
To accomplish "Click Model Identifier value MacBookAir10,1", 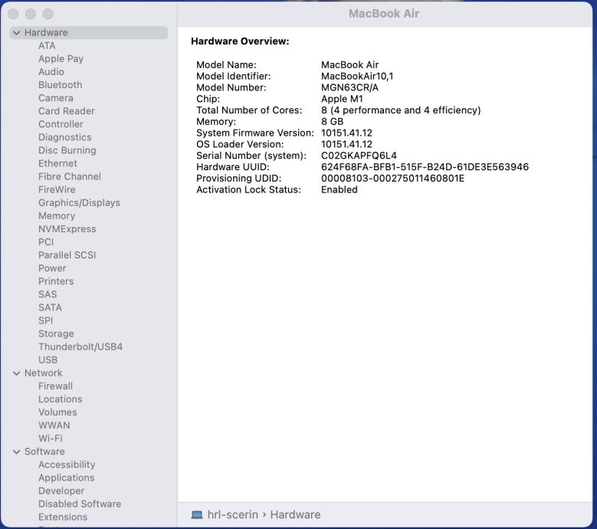I will pos(357,76).
